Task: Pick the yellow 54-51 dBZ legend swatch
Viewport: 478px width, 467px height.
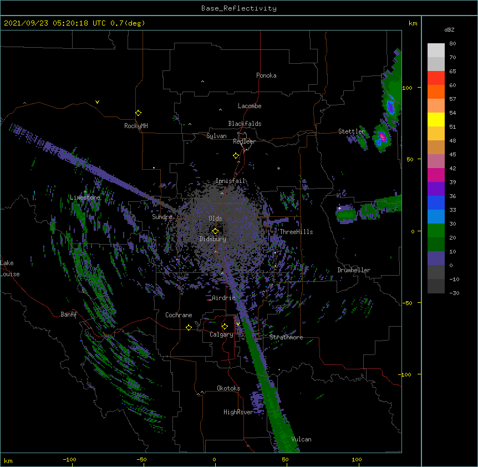Action: tap(436, 119)
